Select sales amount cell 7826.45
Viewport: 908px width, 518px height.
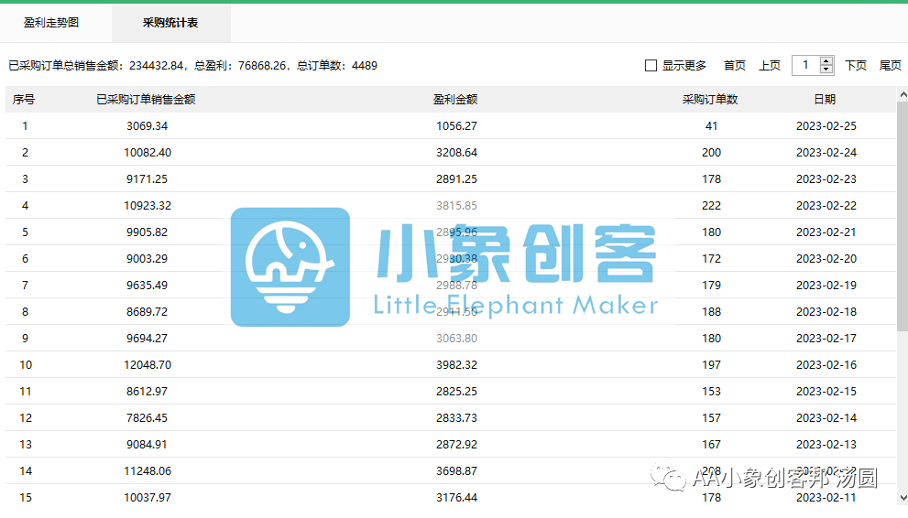click(148, 418)
